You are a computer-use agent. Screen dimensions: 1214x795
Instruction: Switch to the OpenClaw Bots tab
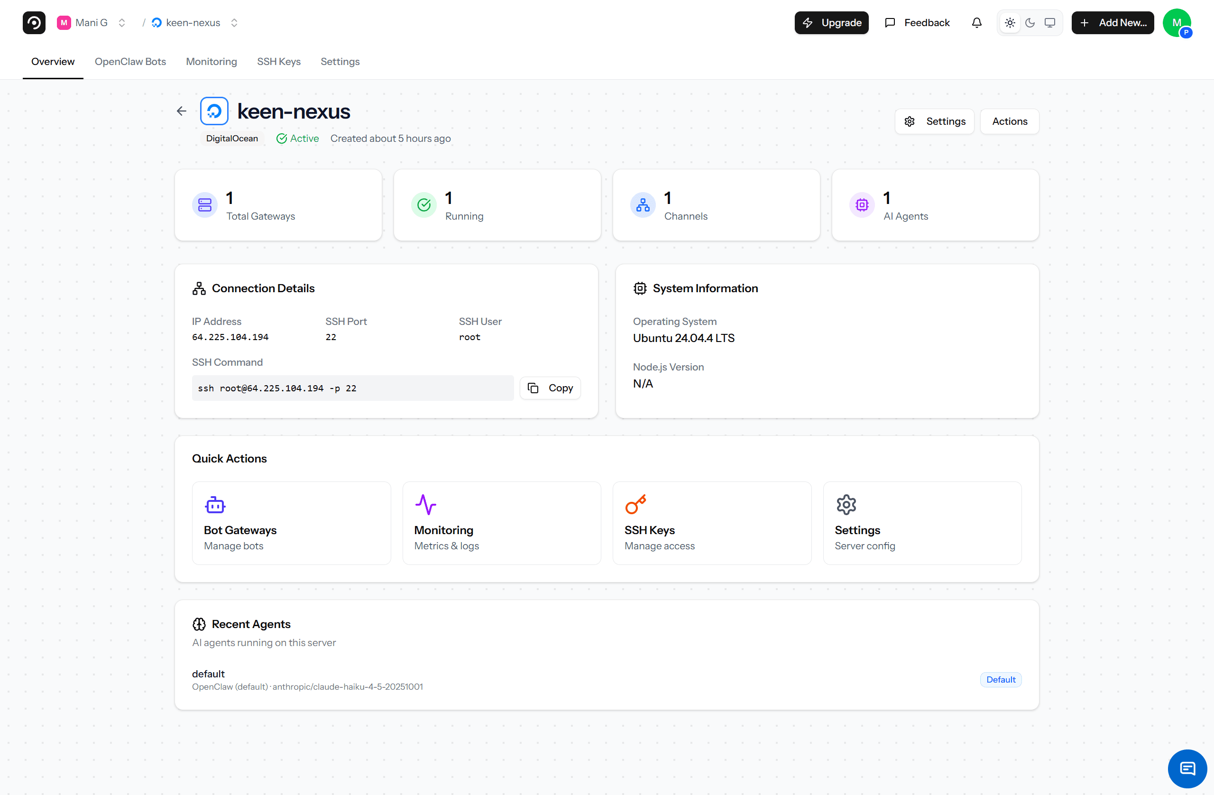(x=130, y=61)
